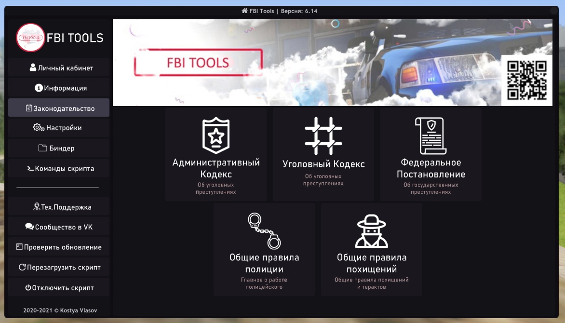Click the 'Общие правила похищений и терактов' subtitle

tap(372, 283)
